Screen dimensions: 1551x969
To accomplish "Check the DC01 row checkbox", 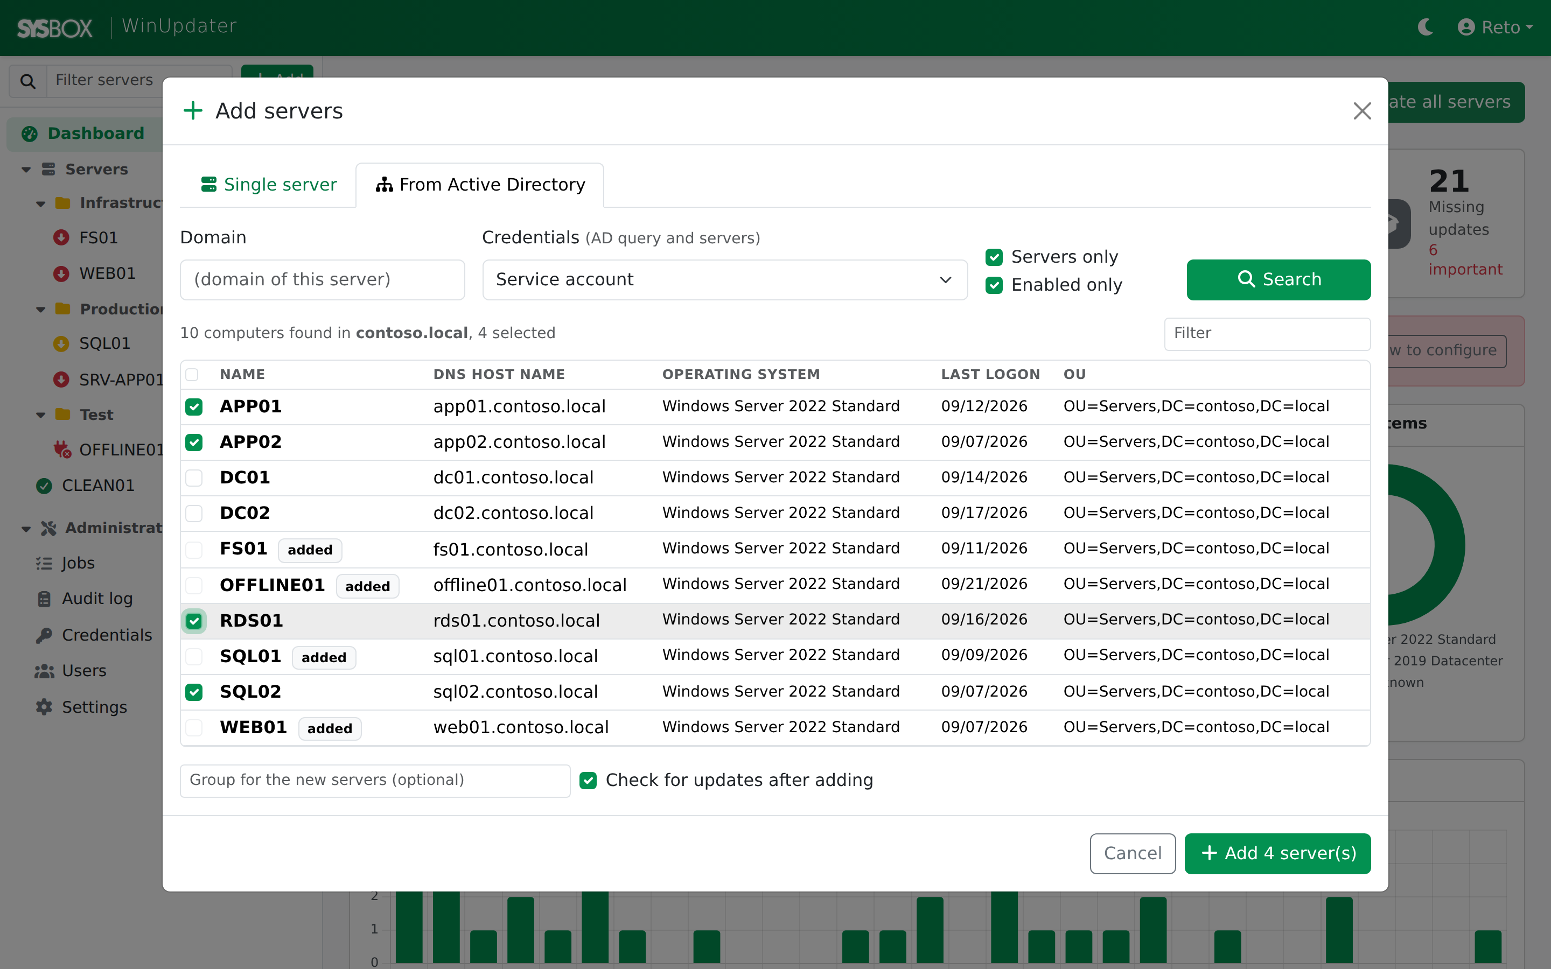I will point(193,478).
